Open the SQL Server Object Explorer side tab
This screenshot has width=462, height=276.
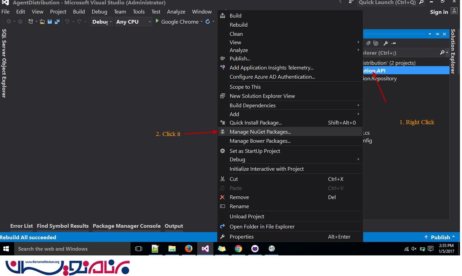pos(4,63)
